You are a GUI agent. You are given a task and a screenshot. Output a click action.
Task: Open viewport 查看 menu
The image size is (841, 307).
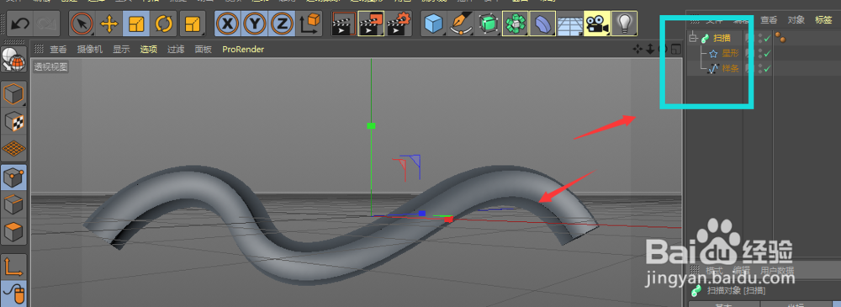pos(59,50)
